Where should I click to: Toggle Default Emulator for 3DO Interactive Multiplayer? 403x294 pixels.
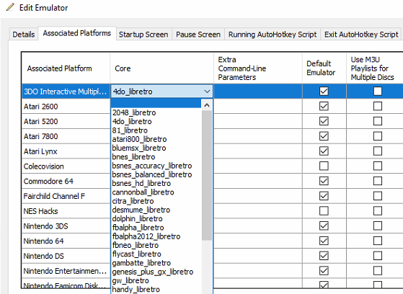[324, 92]
